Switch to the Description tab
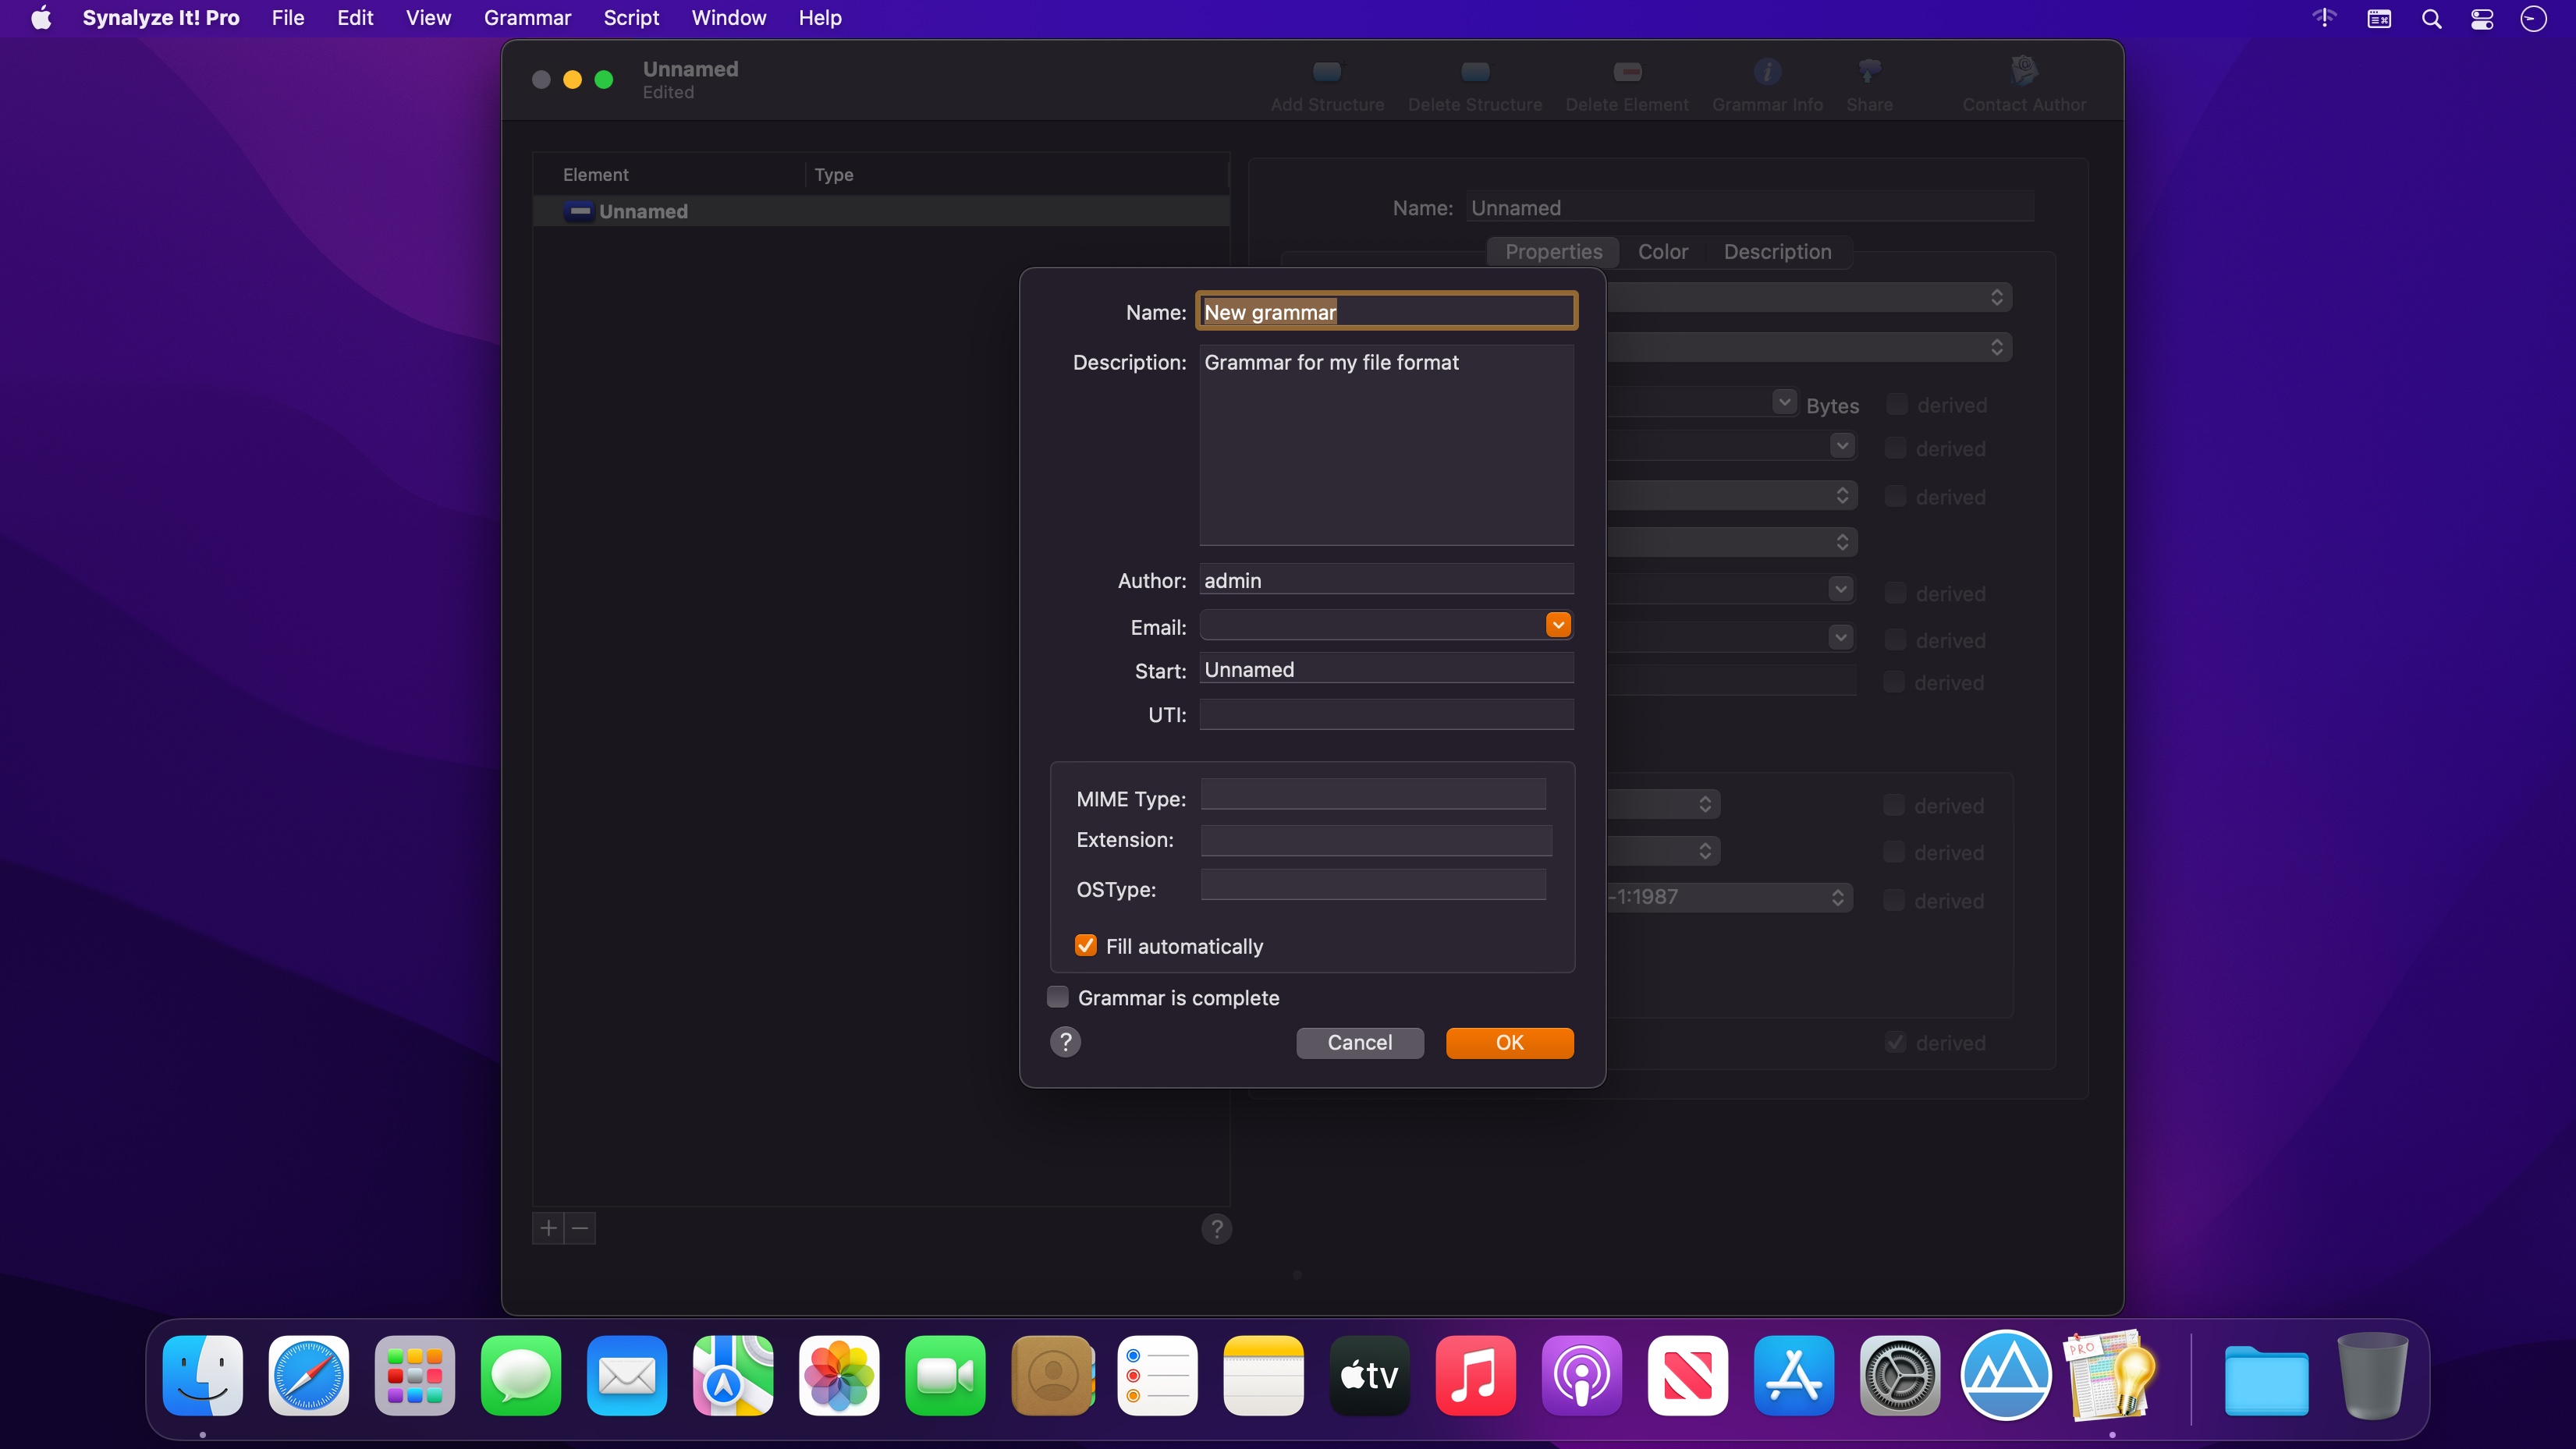Image resolution: width=2576 pixels, height=1449 pixels. 1777,252
